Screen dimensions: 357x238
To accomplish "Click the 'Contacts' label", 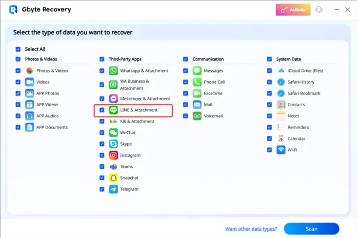I will coord(296,105).
